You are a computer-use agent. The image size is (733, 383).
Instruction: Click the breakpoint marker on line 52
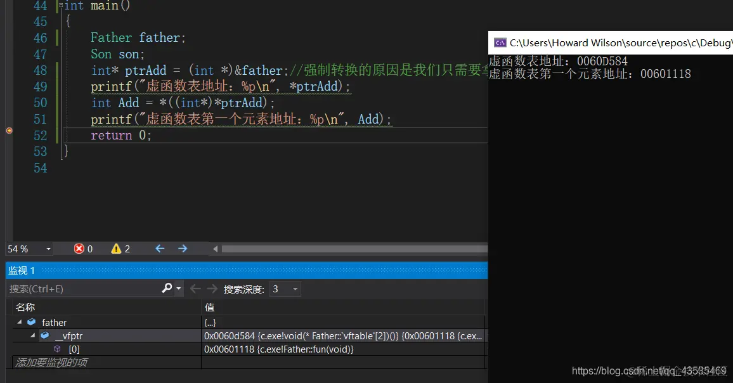pos(9,131)
